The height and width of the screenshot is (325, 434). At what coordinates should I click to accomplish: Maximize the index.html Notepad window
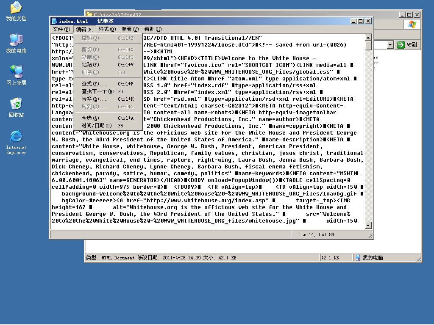pos(360,21)
